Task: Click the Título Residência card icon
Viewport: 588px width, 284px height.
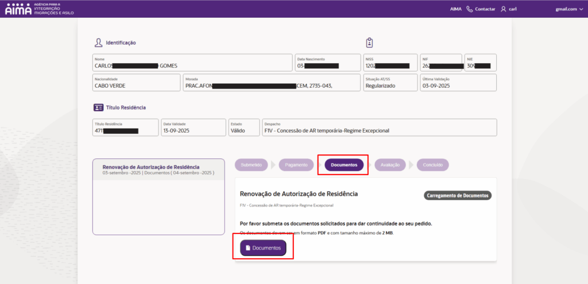Action: (98, 107)
